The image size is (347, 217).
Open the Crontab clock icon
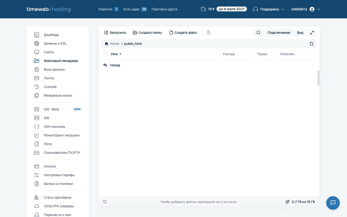[37, 87]
